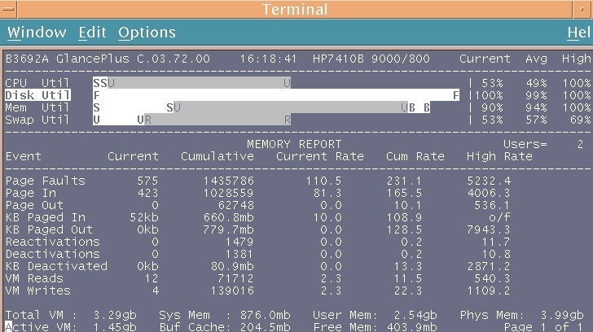This screenshot has height=332, width=593.
Task: Click the Page Faults cumulative value 1435786
Action: pos(228,181)
